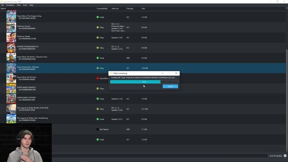Click Great compatibility dot for Super Mario 3D World
Screen dimensions: 288x162
pos(98,58)
